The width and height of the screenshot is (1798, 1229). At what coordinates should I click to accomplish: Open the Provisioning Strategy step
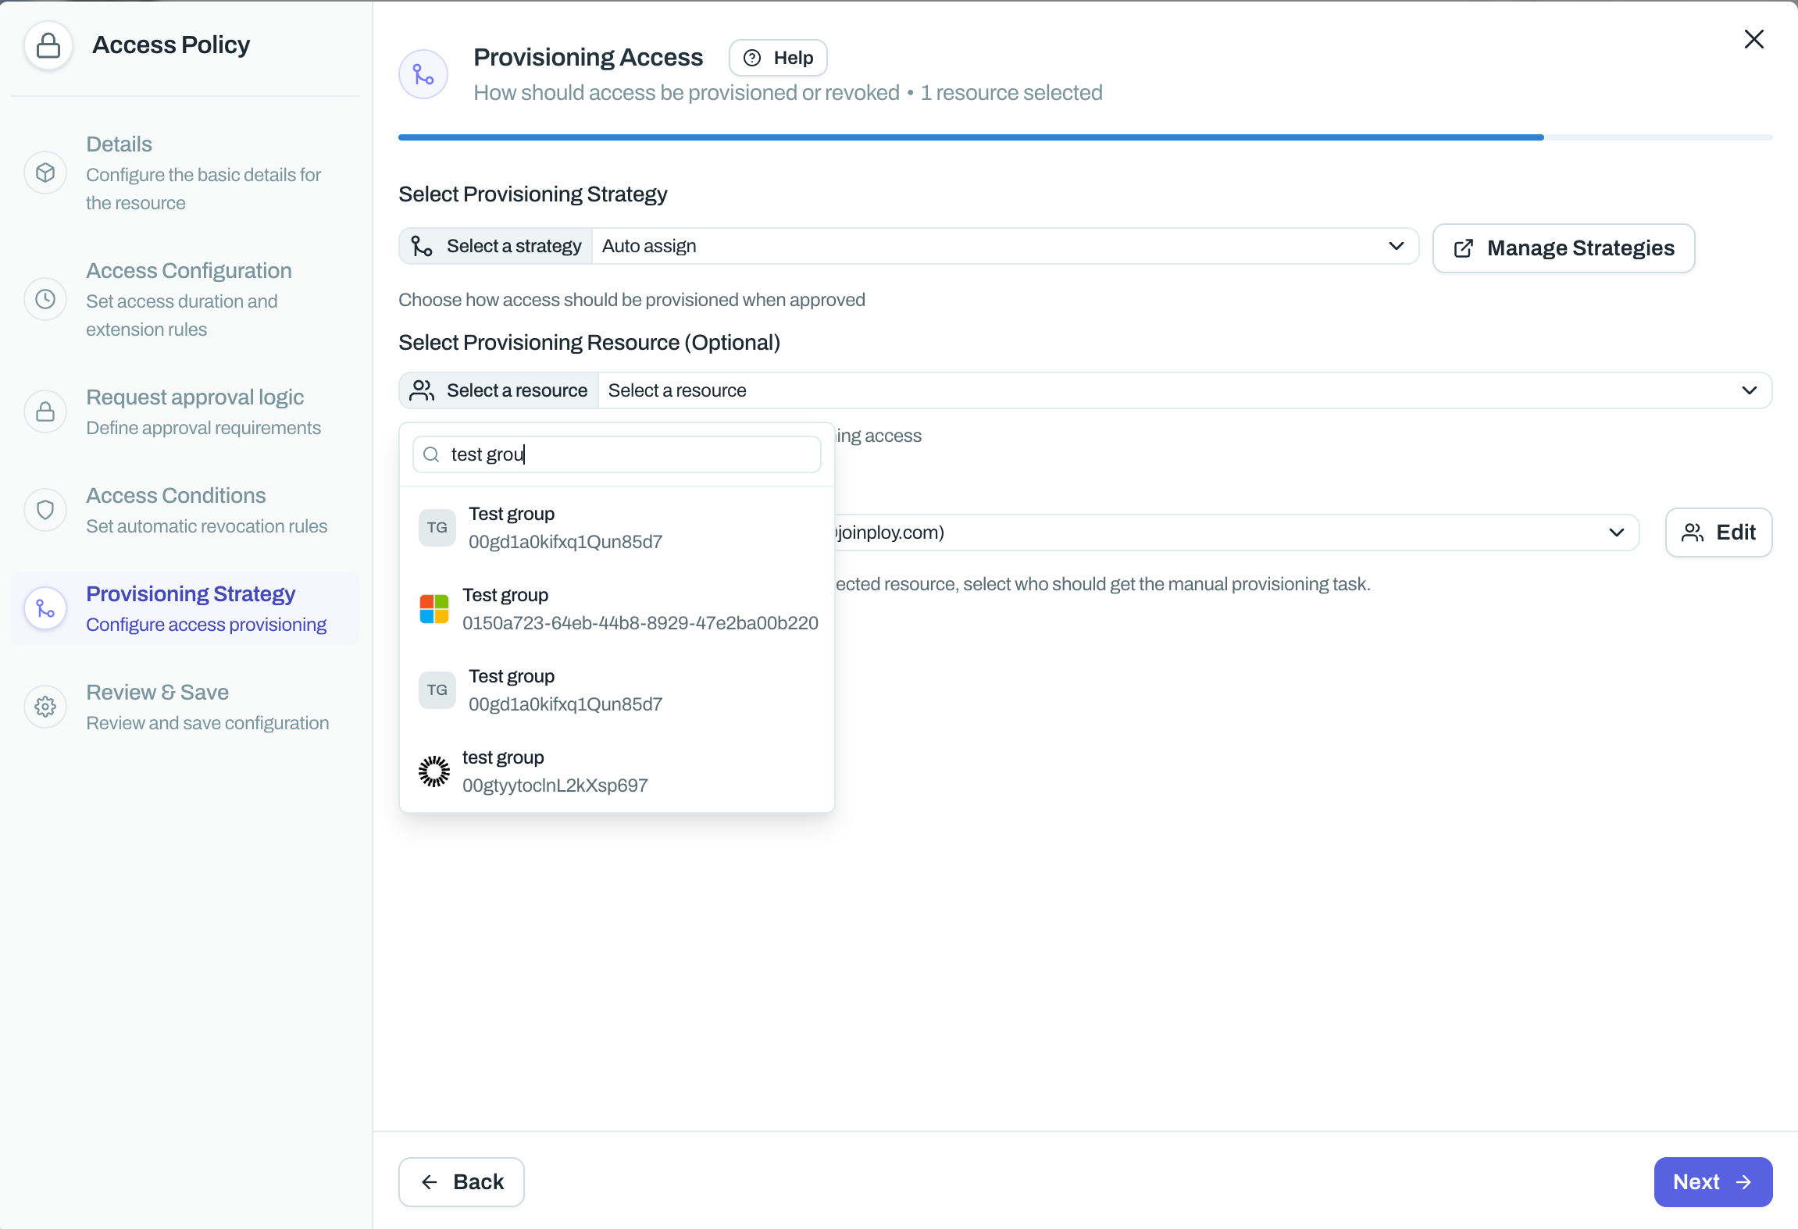(x=190, y=594)
